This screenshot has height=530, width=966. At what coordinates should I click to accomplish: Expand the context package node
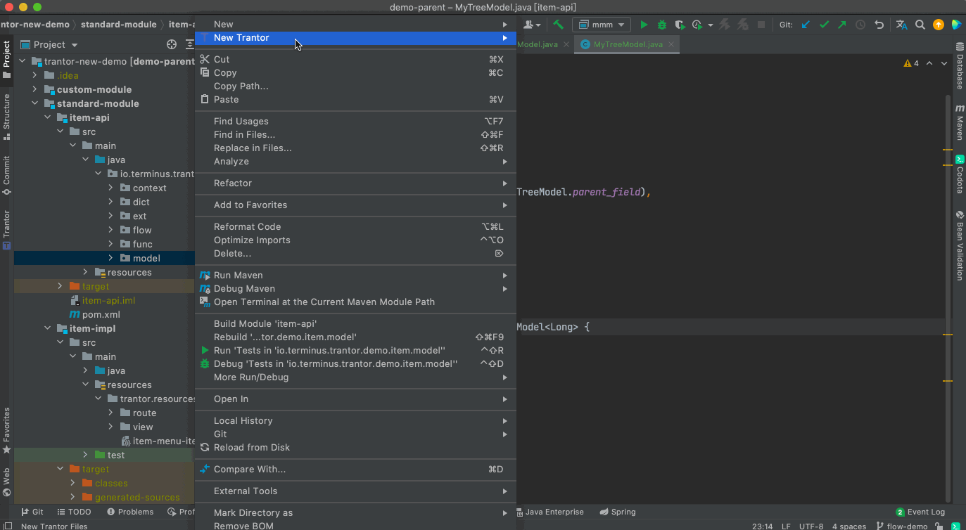click(x=110, y=188)
